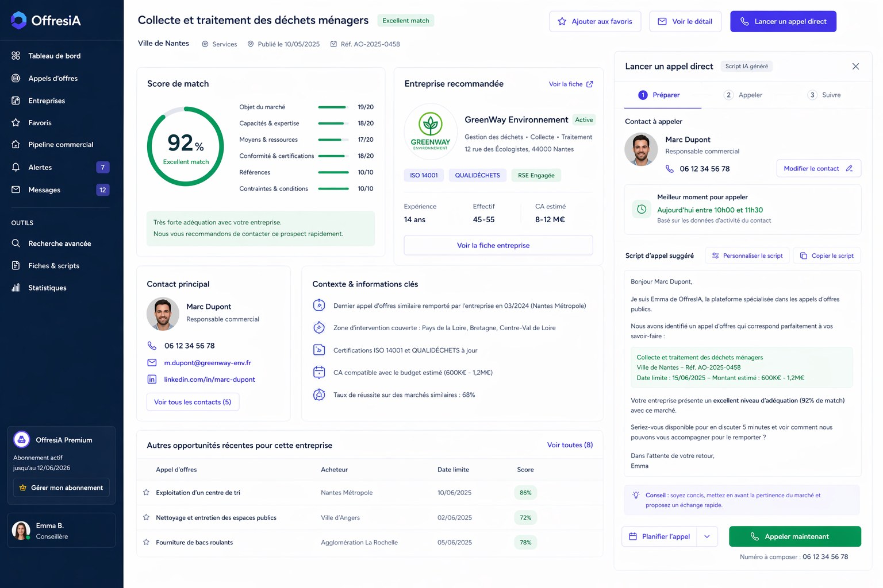Image resolution: width=883 pixels, height=588 pixels.
Task: Switch to the Suivre step tab
Action: (x=824, y=95)
